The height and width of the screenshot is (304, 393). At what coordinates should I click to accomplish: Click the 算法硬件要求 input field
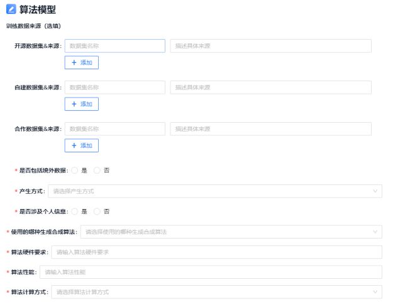216,252
